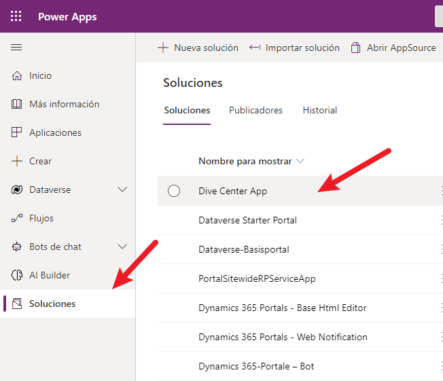Image resolution: width=443 pixels, height=381 pixels.
Task: Click the Más información book icon
Action: click(x=17, y=104)
